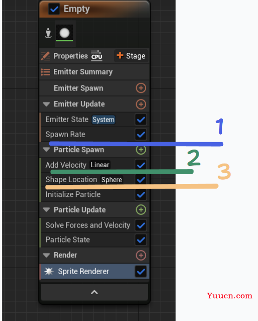Click the CPU sim target icon

click(x=97, y=55)
